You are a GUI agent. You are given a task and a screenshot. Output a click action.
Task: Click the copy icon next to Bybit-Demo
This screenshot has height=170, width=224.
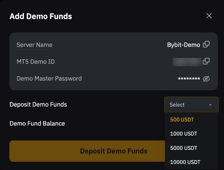coord(206,44)
